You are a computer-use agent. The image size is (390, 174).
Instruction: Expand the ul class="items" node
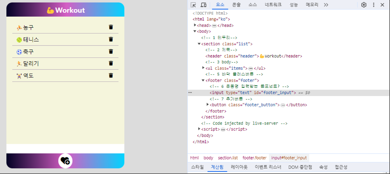coord(203,68)
